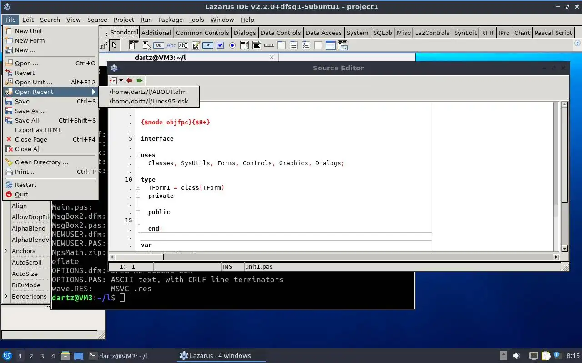Open recent file /home/dartz/l/ABOUT.dfm
Image resolution: width=582 pixels, height=363 pixels.
148,92
